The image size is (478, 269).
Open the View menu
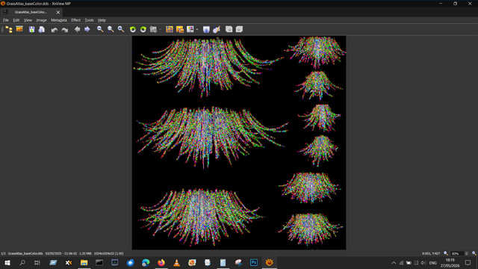point(28,20)
